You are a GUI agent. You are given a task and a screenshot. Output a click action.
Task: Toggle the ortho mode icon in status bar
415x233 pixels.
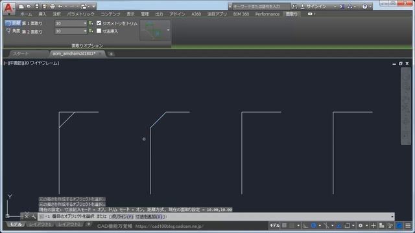coord(305,226)
